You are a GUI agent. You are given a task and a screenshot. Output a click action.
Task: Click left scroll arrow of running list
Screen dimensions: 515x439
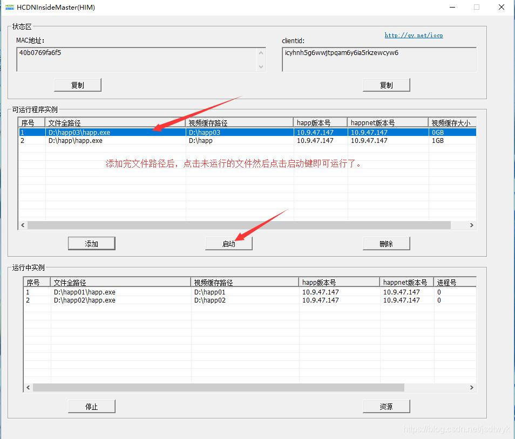(x=28, y=387)
